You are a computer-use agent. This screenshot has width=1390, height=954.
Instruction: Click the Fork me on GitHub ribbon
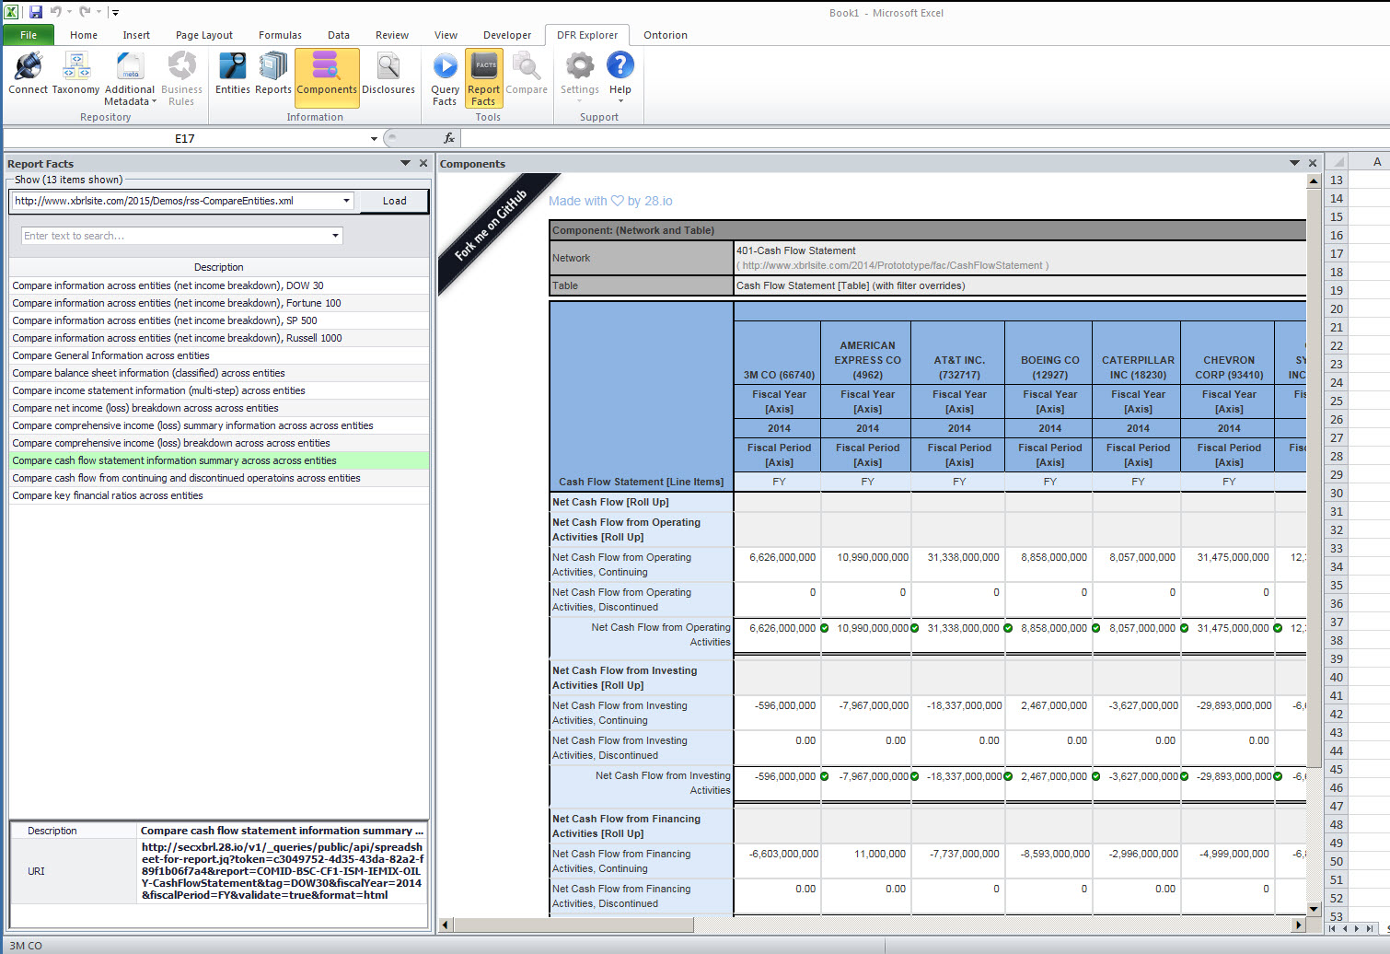tap(492, 227)
